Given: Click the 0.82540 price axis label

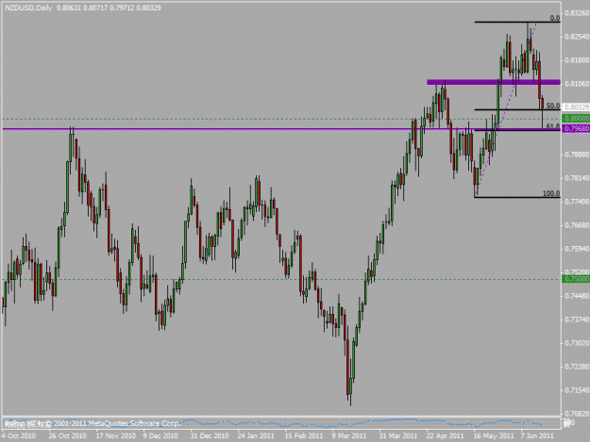Looking at the screenshot, I should pyautogui.click(x=577, y=37).
